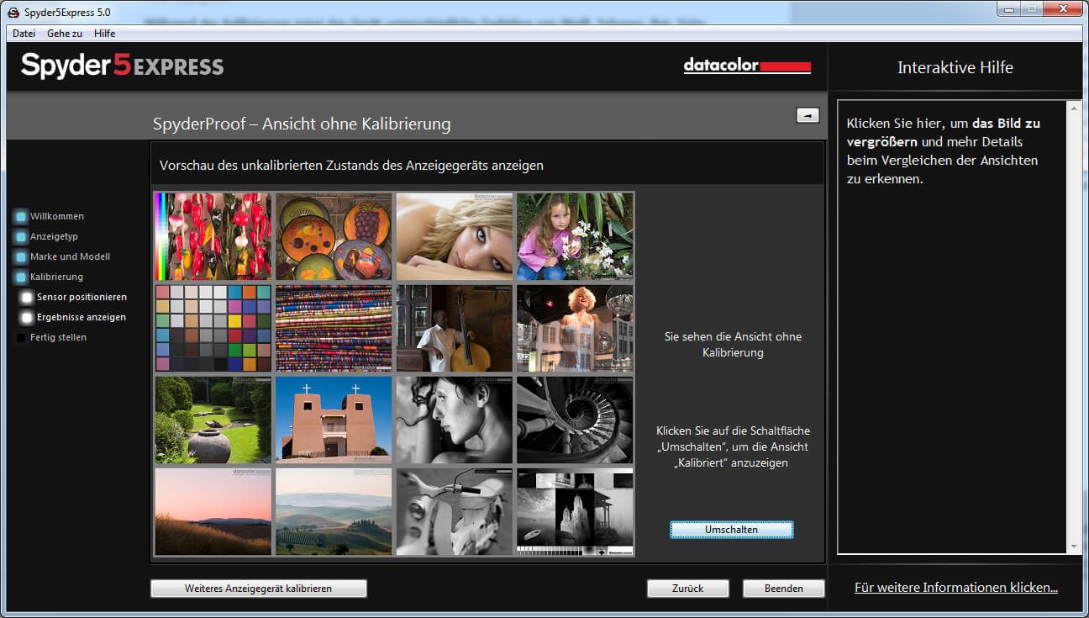Enlarge the grayscale test collage thumbnail
Screen dimensions: 1089x618
[575, 511]
